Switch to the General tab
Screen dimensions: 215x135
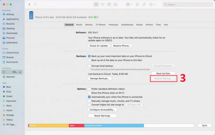click(69, 25)
